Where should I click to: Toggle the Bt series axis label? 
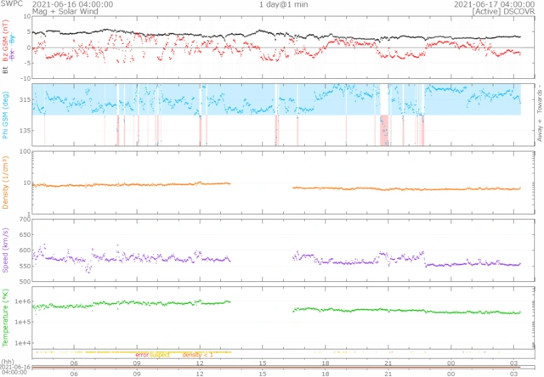(7, 71)
